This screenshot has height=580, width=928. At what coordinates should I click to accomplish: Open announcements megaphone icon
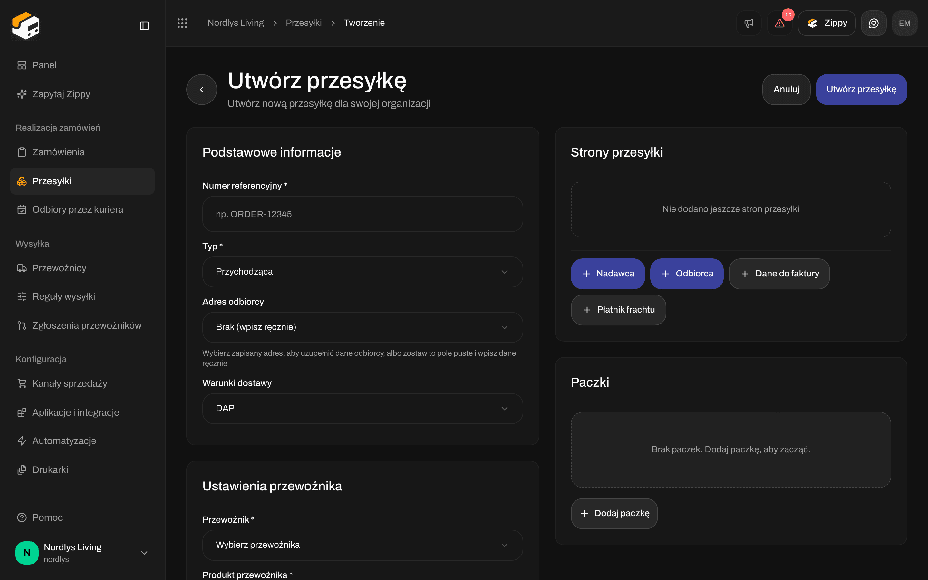coord(749,23)
